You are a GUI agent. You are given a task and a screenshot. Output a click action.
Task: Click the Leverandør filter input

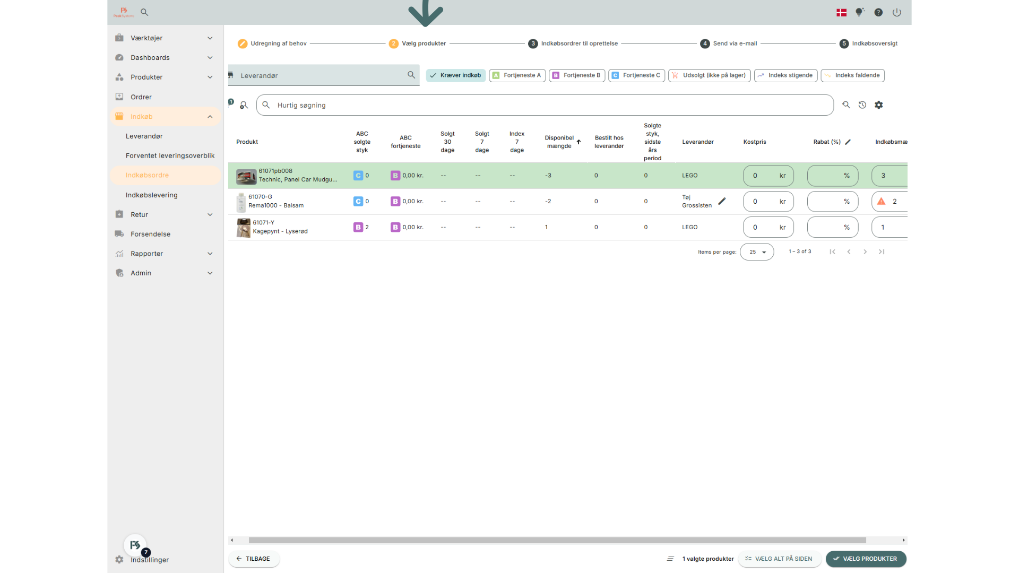[x=324, y=75]
